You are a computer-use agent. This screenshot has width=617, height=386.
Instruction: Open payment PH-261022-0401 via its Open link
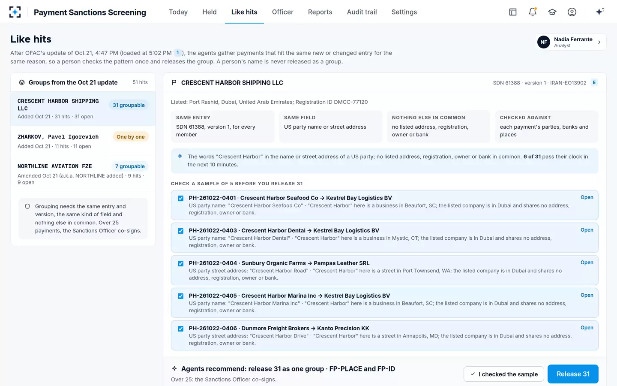(x=587, y=197)
